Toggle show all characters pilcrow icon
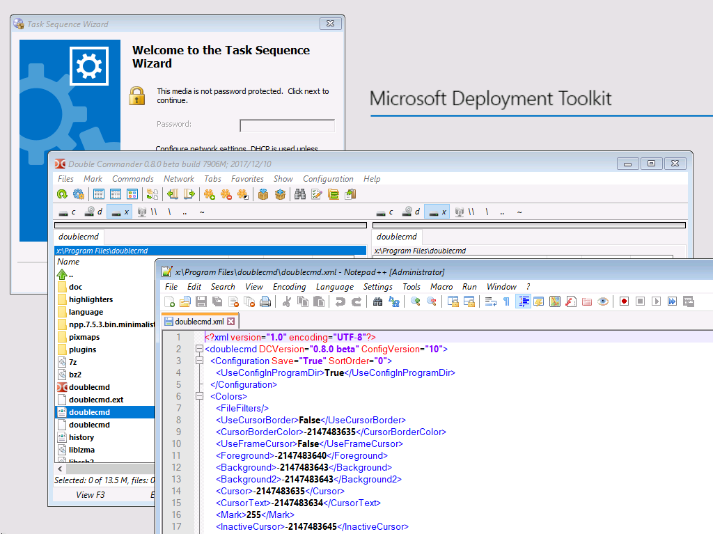 (x=507, y=301)
